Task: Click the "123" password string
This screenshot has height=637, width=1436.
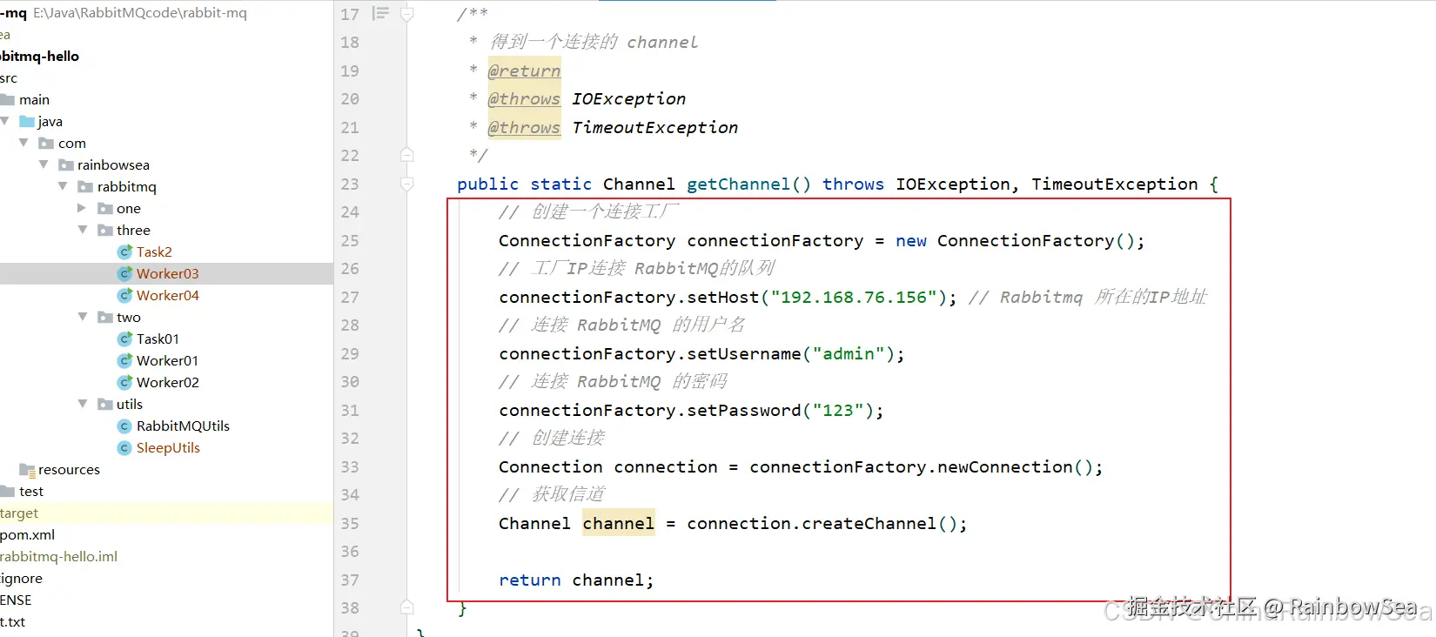Action: click(x=839, y=411)
